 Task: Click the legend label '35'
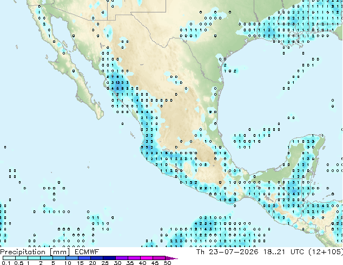130,263
